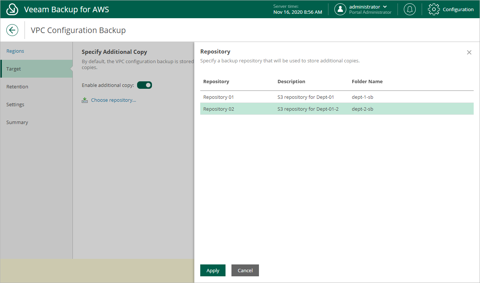Sort by Folder Name column header
Image resolution: width=480 pixels, height=283 pixels.
coord(367,81)
